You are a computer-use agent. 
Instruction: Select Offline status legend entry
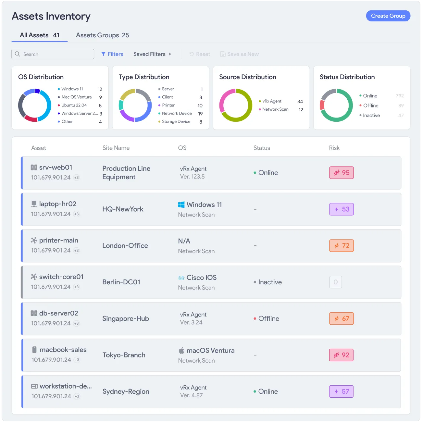pos(381,106)
